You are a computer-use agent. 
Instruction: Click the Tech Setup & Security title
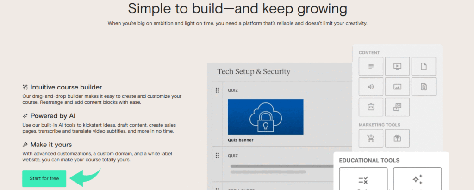[x=254, y=71]
